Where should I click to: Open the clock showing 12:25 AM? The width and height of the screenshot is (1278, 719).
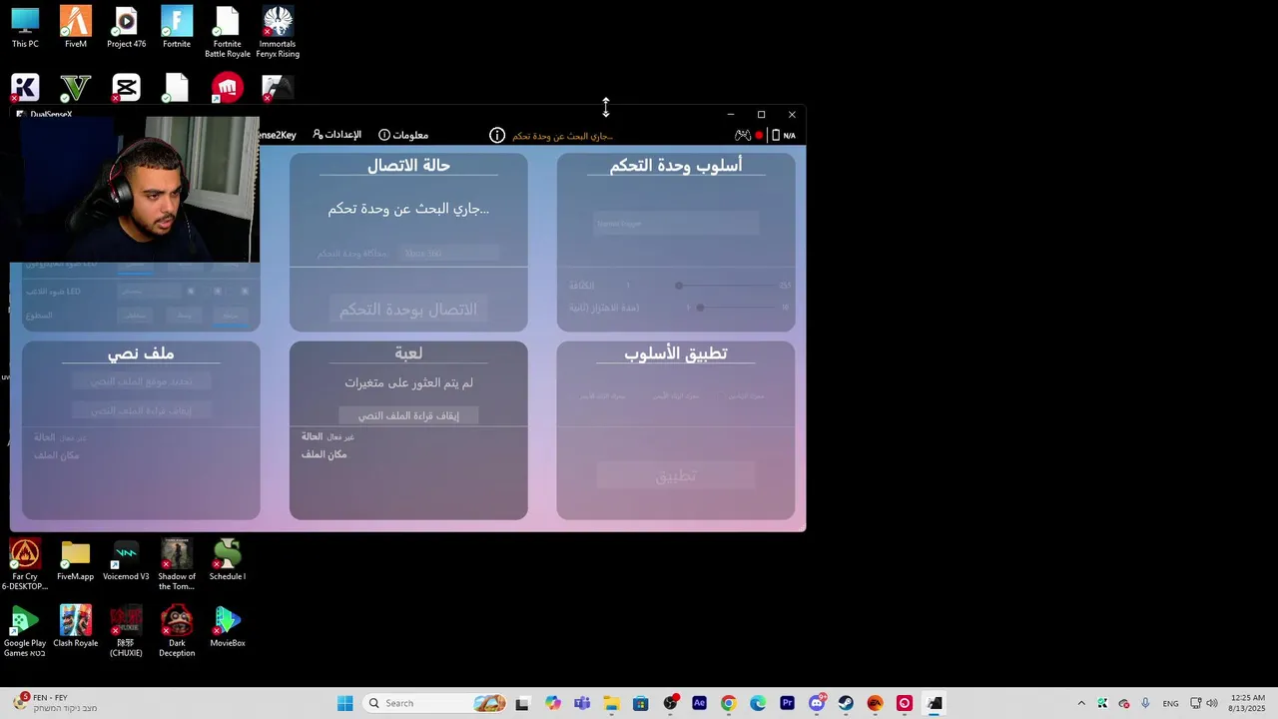click(1248, 703)
